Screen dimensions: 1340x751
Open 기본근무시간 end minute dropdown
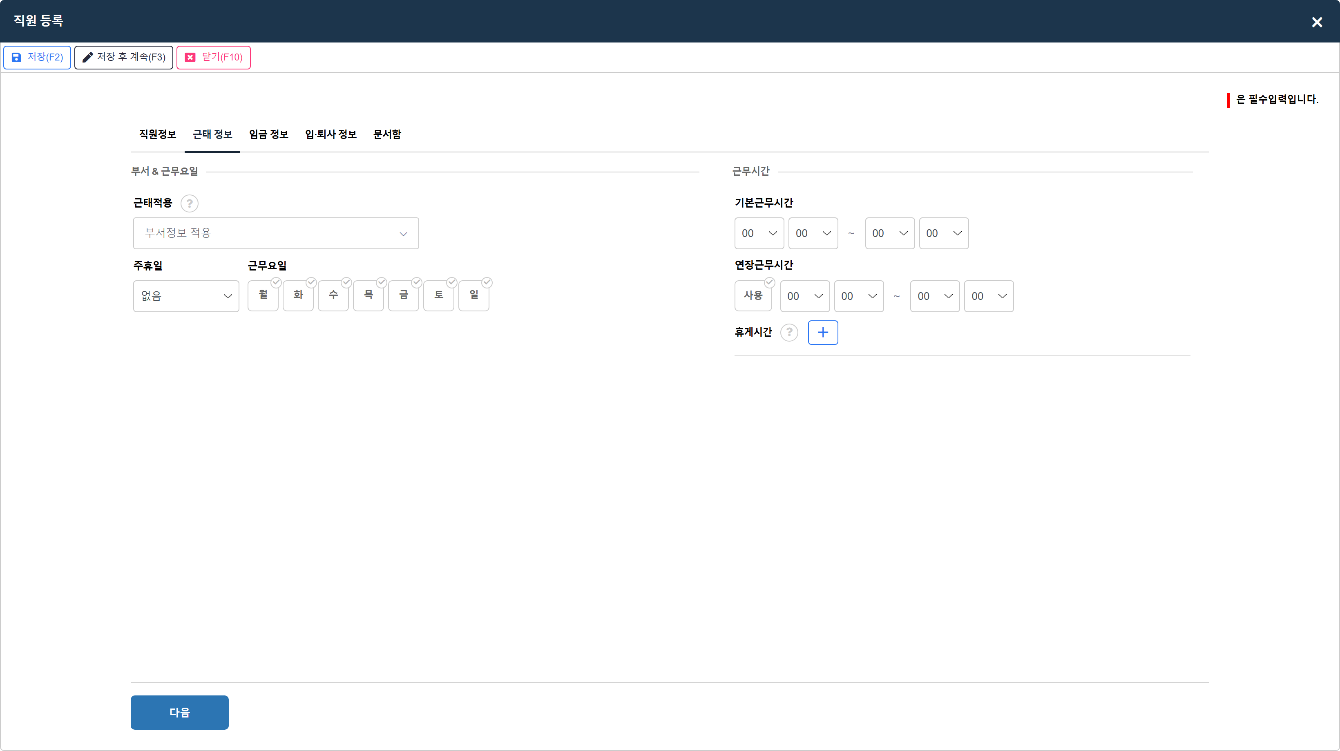[x=944, y=234]
